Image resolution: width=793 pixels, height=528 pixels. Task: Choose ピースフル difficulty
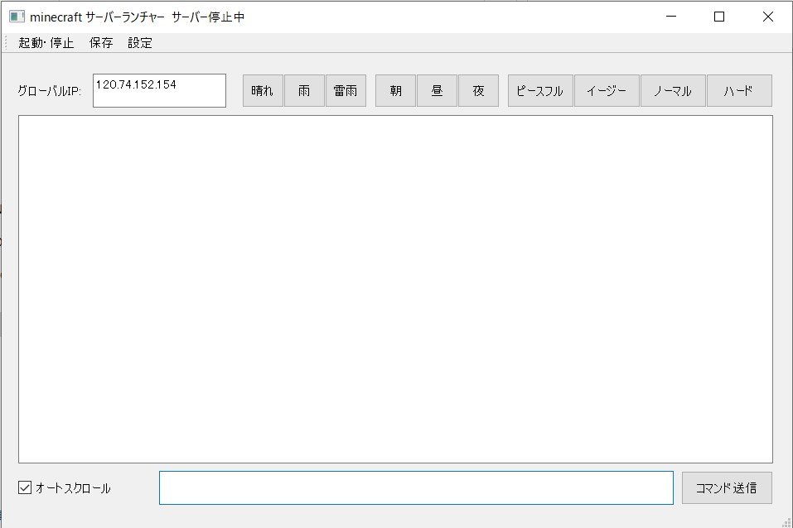(540, 91)
